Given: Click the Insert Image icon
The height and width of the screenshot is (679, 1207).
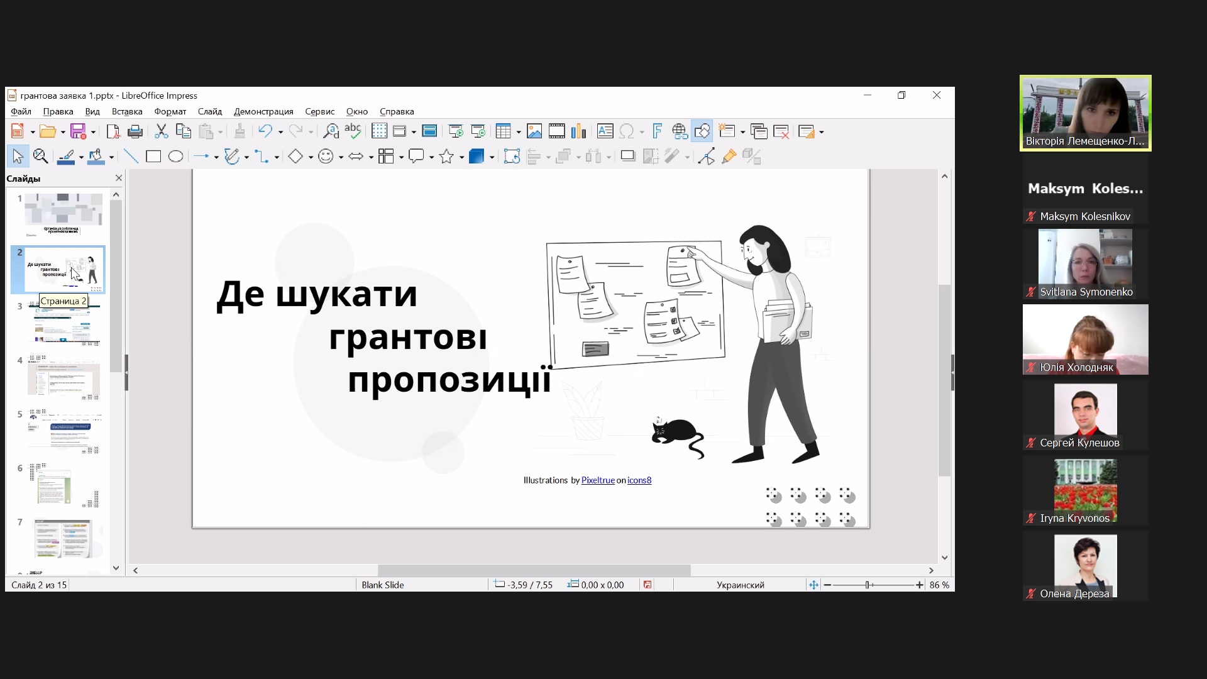Looking at the screenshot, I should click(534, 131).
